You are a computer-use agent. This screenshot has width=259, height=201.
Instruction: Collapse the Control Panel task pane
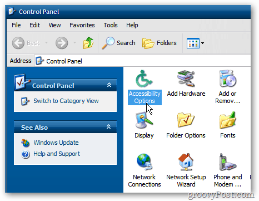click(109, 85)
